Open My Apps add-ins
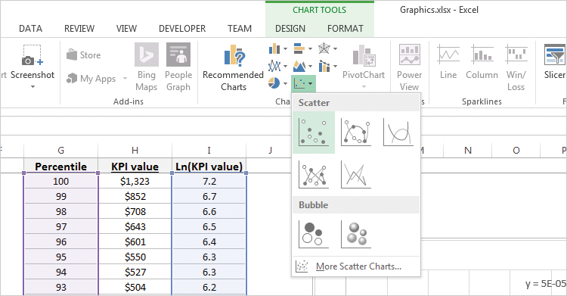The width and height of the screenshot is (567, 296). (x=91, y=79)
